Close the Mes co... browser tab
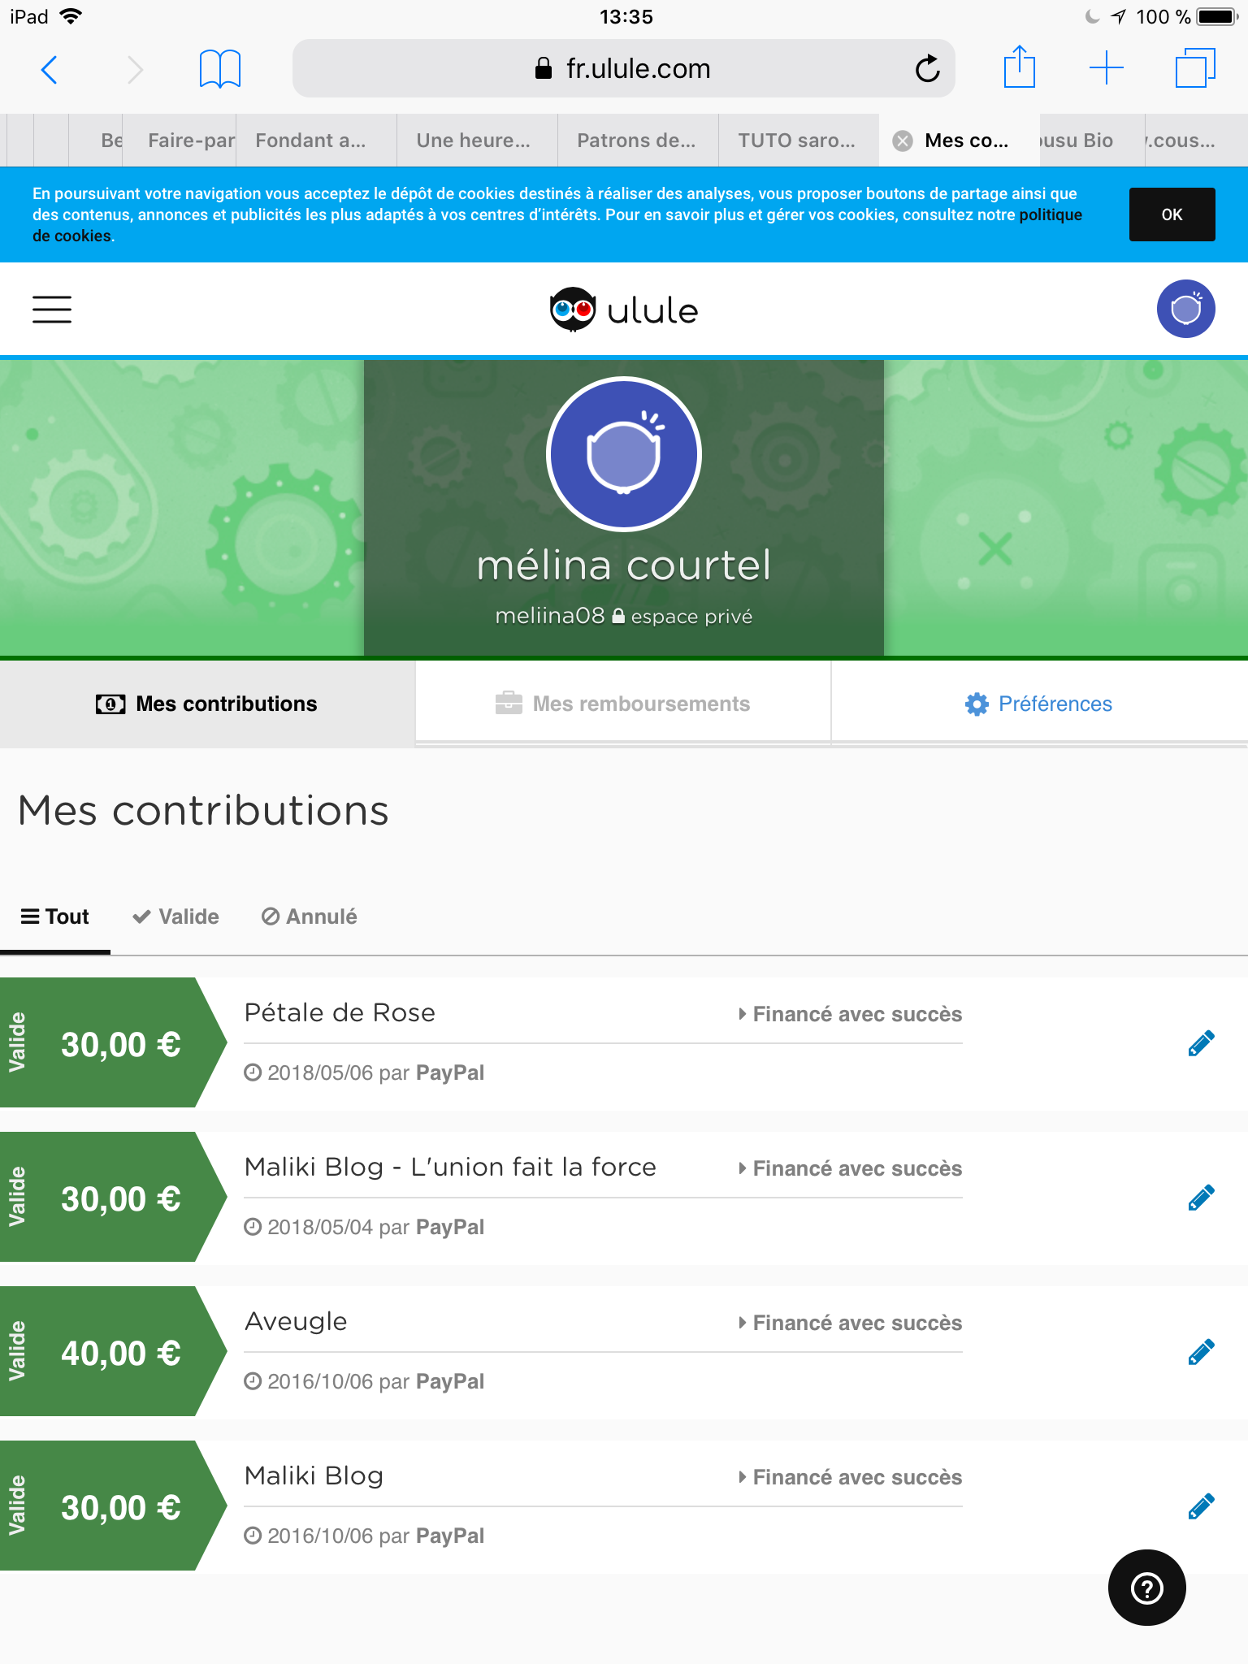 point(902,141)
